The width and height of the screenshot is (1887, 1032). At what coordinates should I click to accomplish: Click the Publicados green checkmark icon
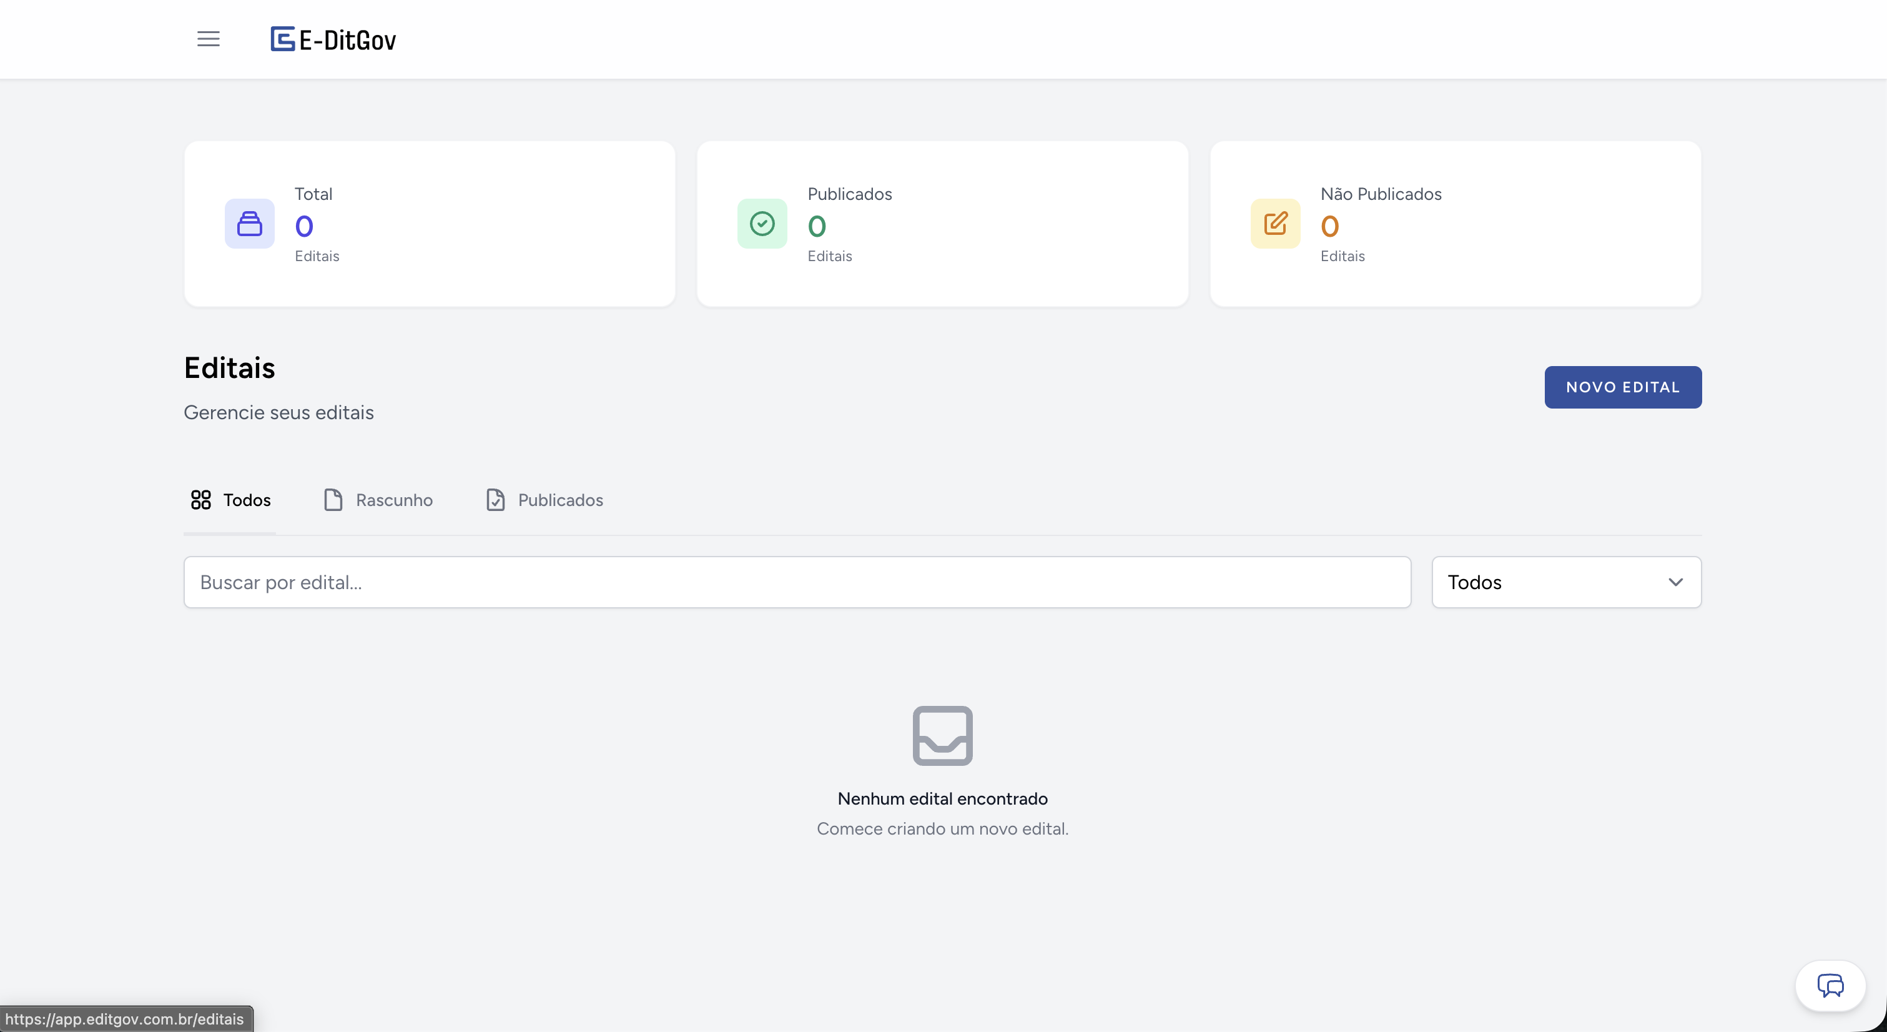pyautogui.click(x=762, y=224)
